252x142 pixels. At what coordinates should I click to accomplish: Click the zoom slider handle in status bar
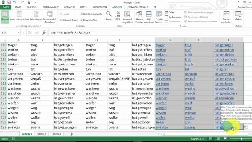click(241, 139)
